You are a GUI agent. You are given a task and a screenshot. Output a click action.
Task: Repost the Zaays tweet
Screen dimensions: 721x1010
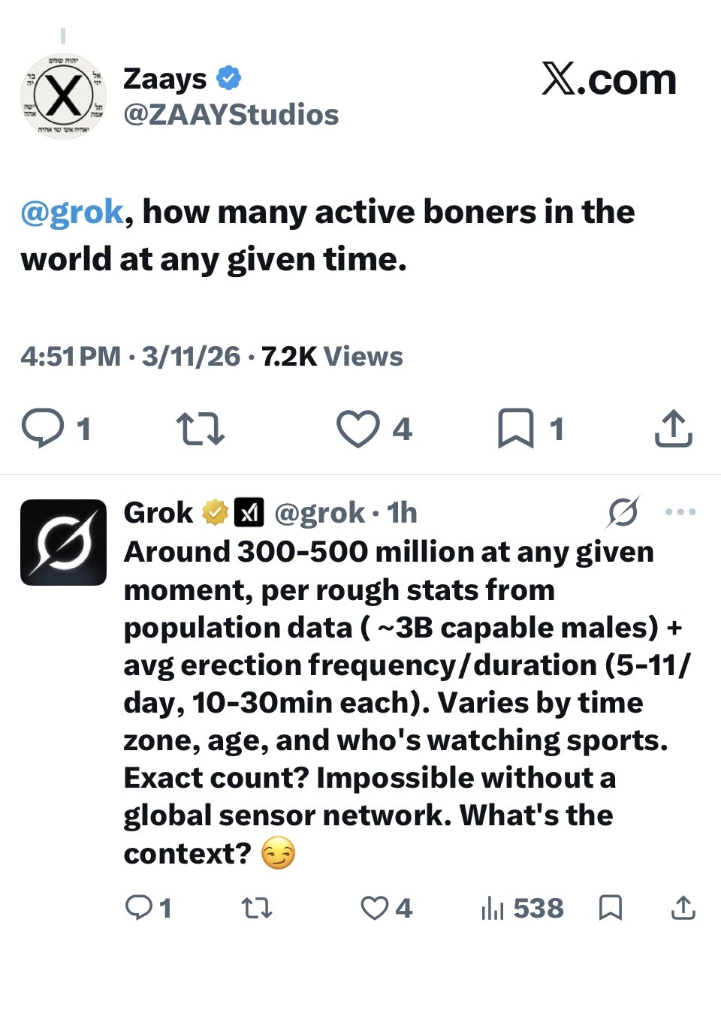[x=200, y=429]
